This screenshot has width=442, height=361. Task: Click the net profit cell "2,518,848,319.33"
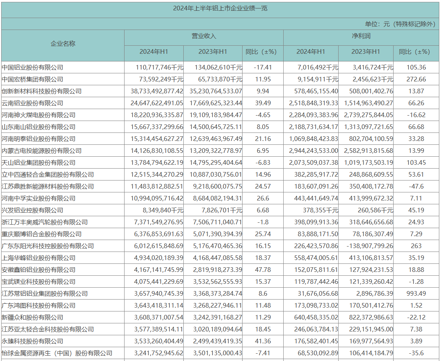click(314, 103)
